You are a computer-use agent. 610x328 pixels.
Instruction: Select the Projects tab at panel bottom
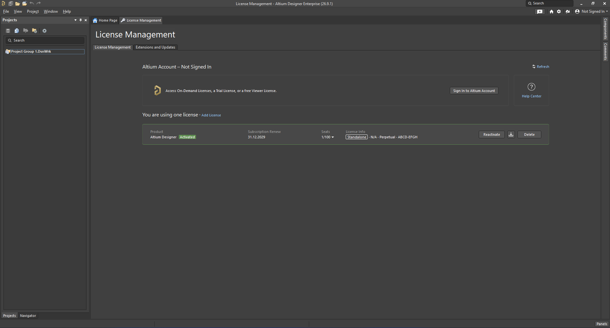(10, 316)
